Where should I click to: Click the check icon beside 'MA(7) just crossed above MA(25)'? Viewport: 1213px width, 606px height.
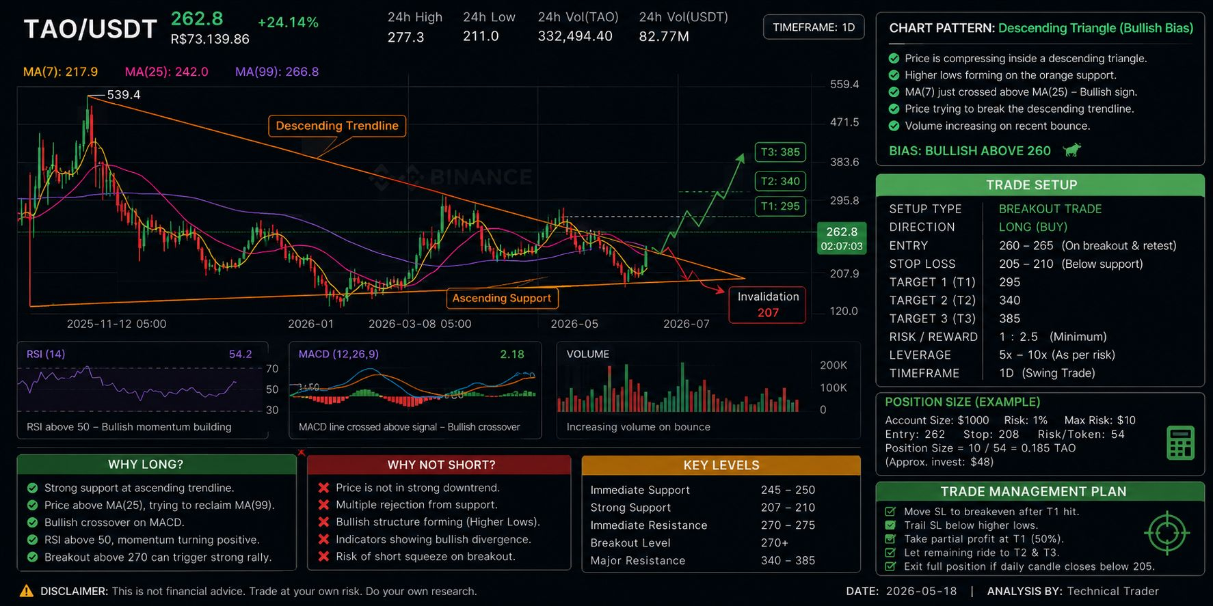[894, 92]
